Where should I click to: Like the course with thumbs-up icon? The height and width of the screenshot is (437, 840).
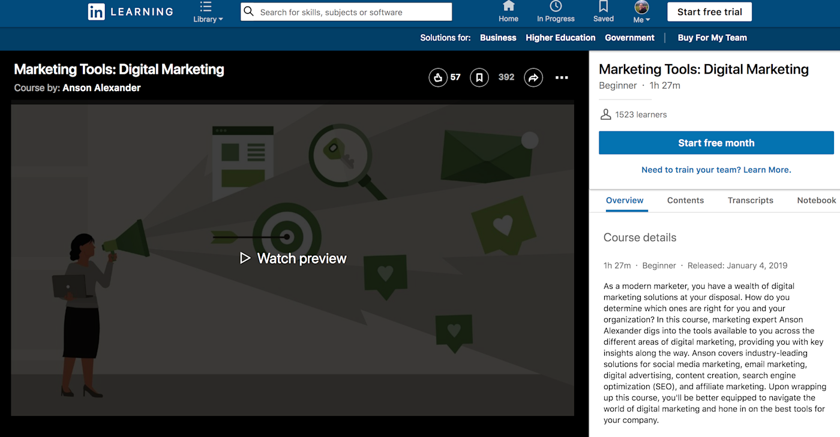[x=438, y=77]
